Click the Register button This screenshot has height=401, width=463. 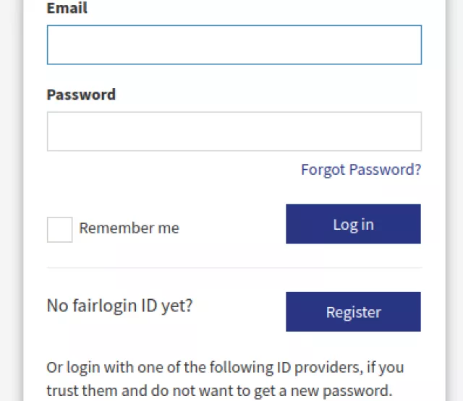353,312
